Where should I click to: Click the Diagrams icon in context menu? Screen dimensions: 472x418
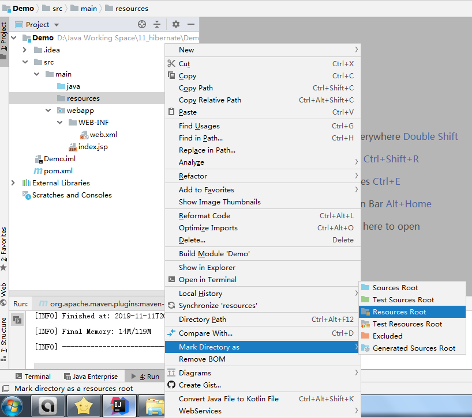(171, 373)
